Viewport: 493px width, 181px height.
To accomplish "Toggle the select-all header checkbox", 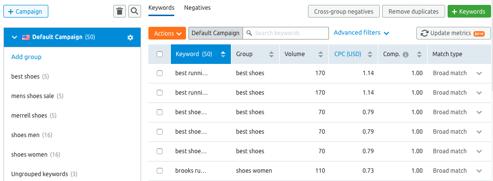I will pyautogui.click(x=160, y=54).
